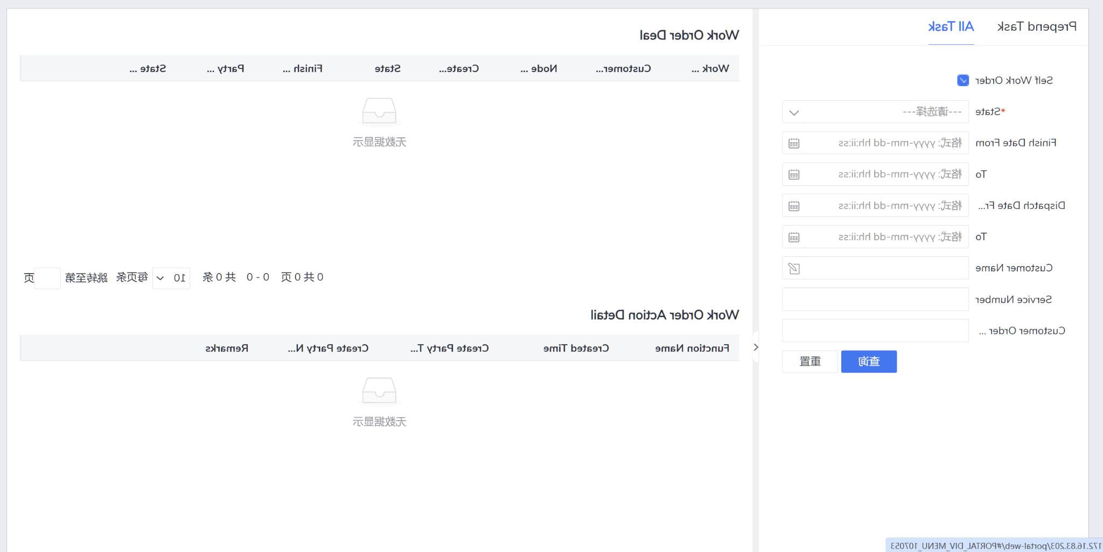Image resolution: width=1103 pixels, height=552 pixels.
Task: Click the blue 查询 query button
Action: [869, 361]
